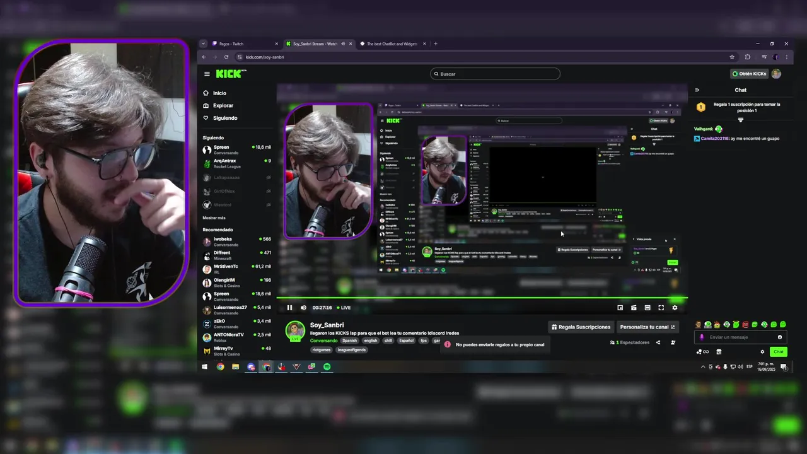Image resolution: width=807 pixels, height=454 pixels.
Task: Toggle fullscreen on the player
Action: pos(661,308)
